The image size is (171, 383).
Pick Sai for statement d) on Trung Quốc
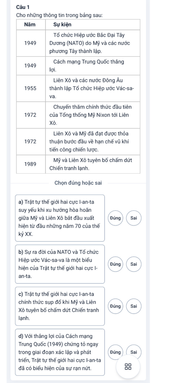click(x=134, y=352)
